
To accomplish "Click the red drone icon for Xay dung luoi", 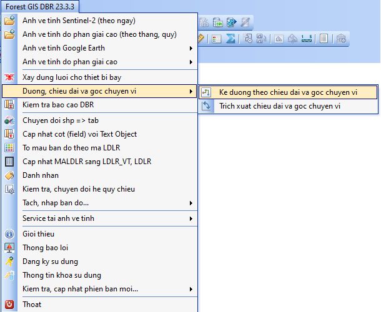I will [9, 78].
